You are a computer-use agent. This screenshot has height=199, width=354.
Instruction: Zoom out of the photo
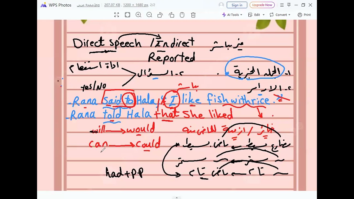tap(149, 15)
